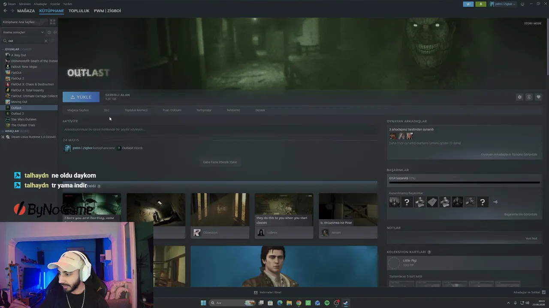This screenshot has width=549, height=308.
Task: Switch to Big Picture mode monitor icon
Action: (x=522, y=4)
